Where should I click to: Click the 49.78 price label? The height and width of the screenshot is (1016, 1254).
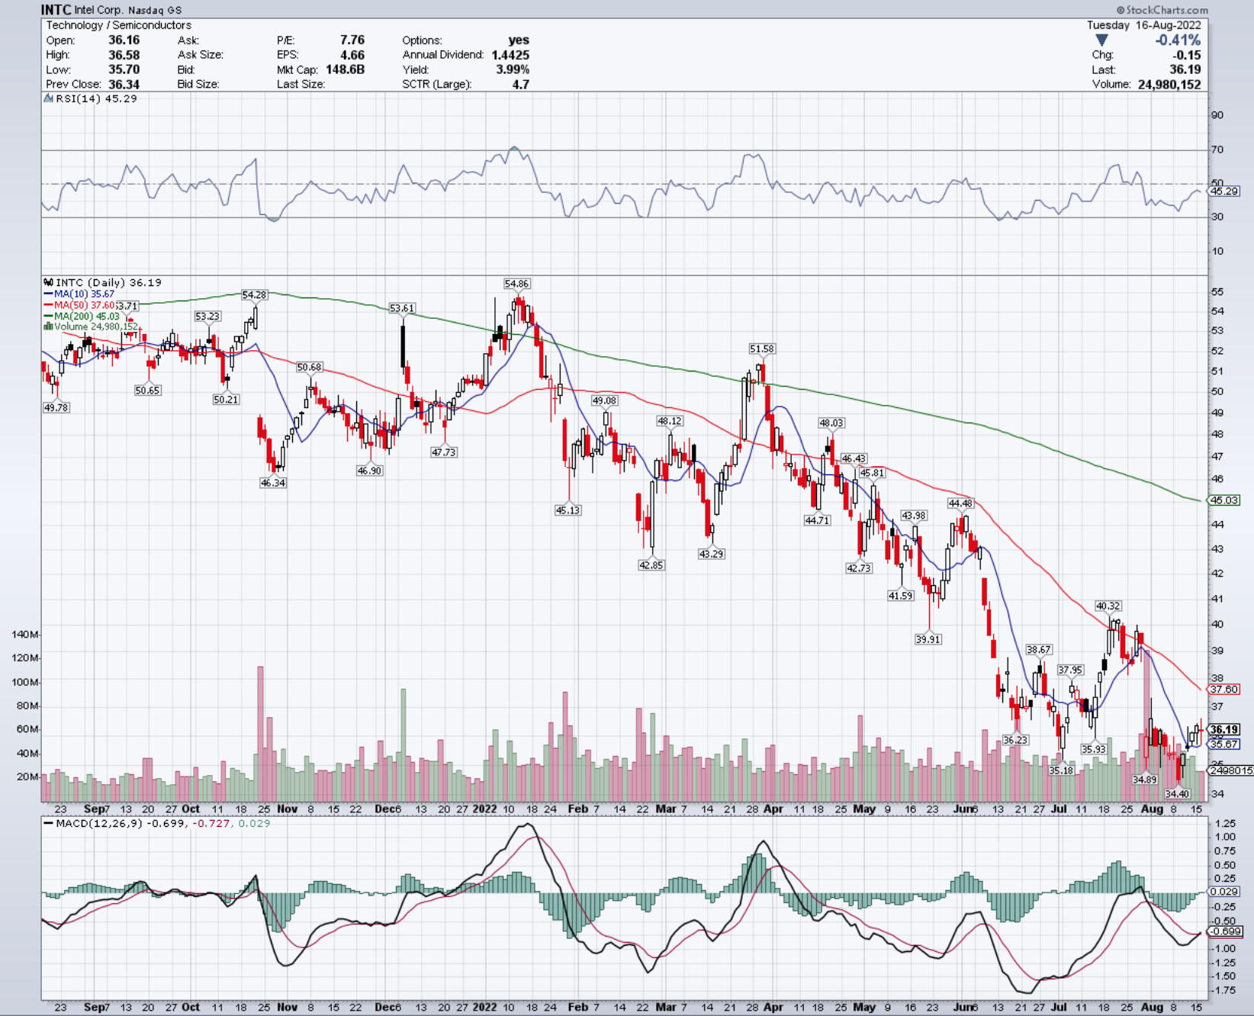tap(56, 407)
